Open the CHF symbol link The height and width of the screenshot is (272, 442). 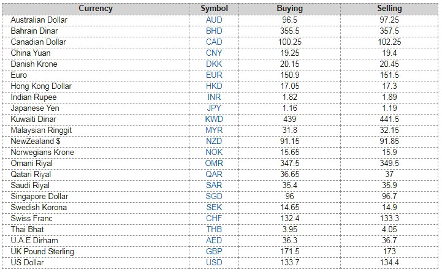pos(214,219)
